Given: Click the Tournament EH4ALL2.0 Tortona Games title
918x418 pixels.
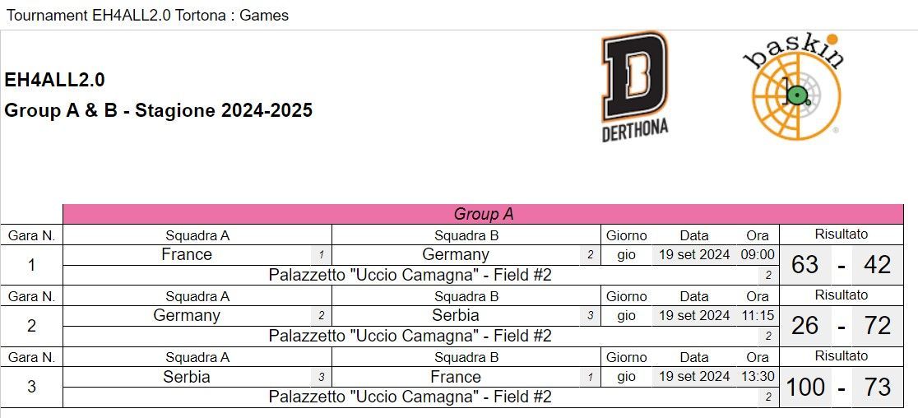Looking at the screenshot, I should coord(147,15).
